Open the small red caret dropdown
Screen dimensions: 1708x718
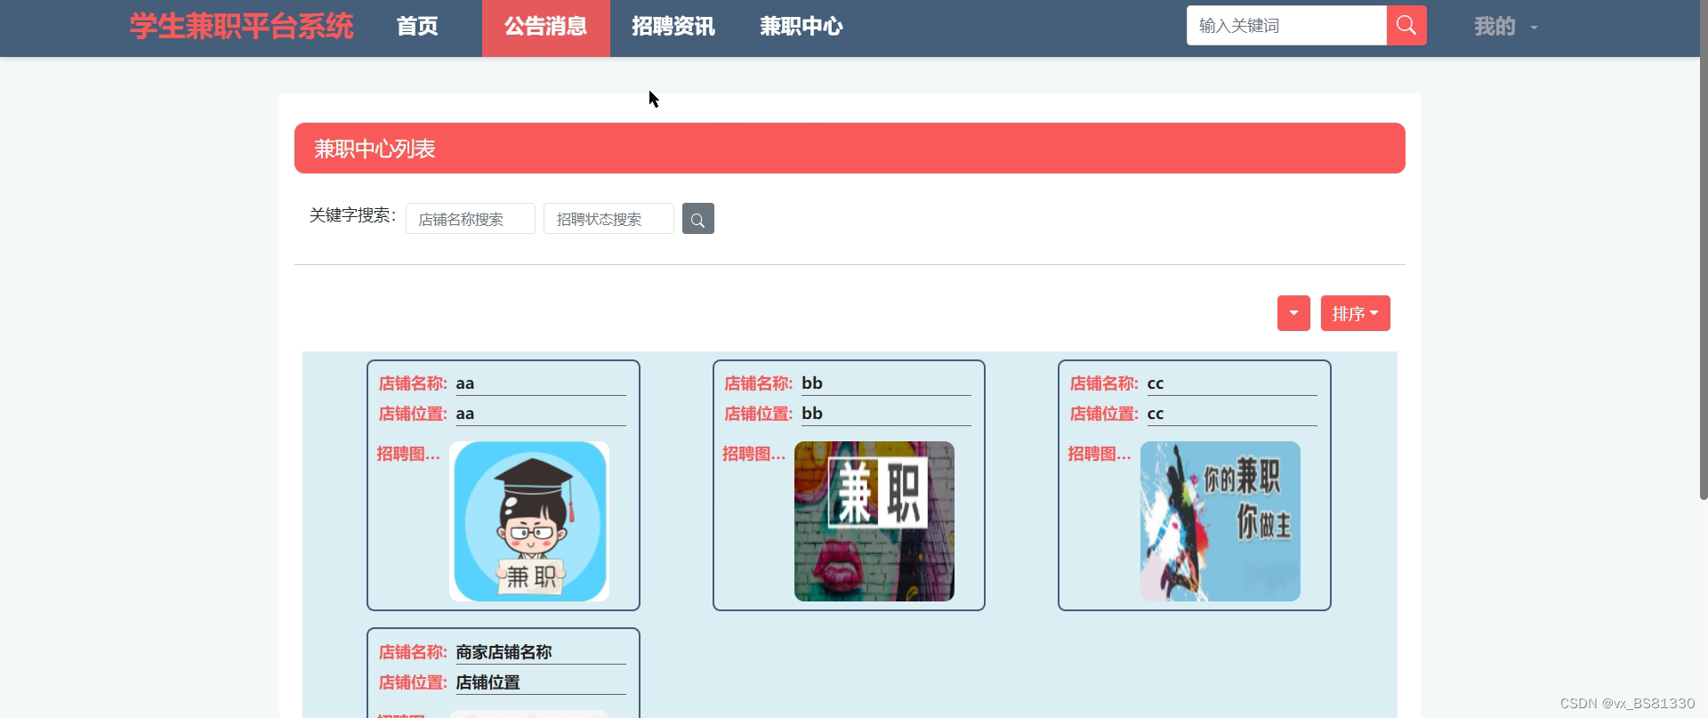pos(1293,313)
